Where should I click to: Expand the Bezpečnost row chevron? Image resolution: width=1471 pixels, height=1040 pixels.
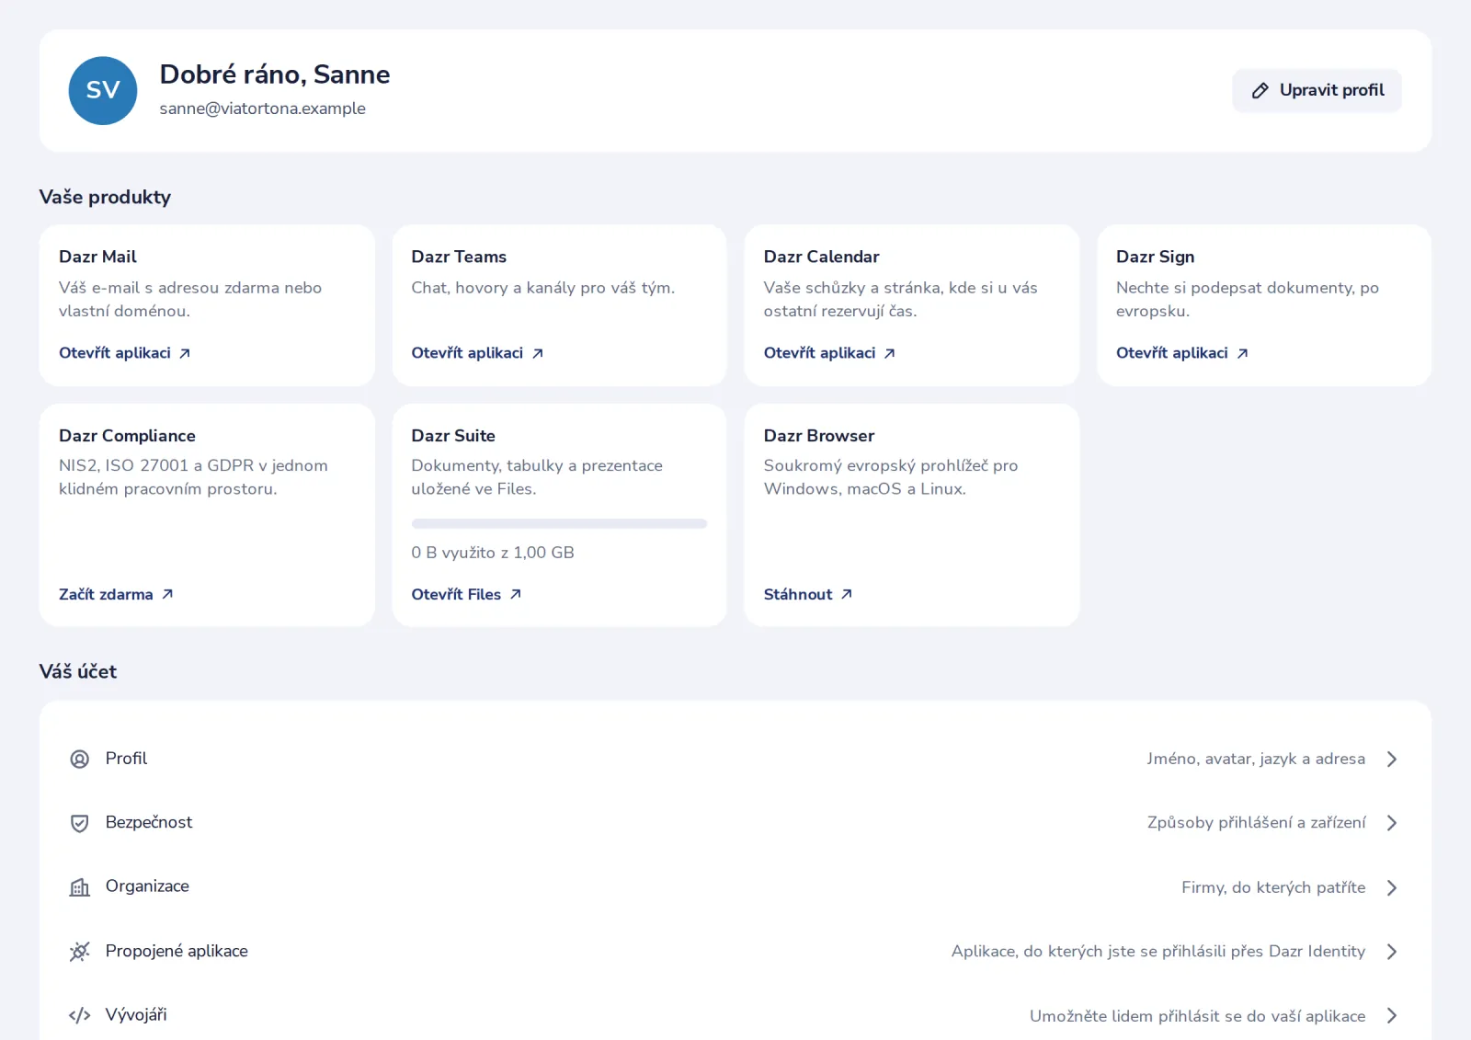point(1392,823)
